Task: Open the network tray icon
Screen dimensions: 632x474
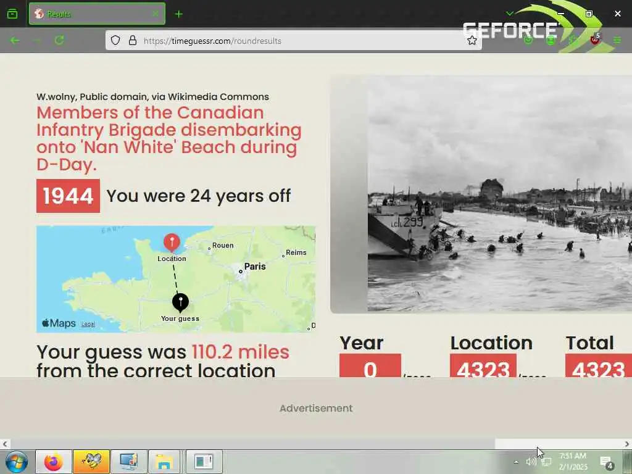Action: click(x=546, y=462)
